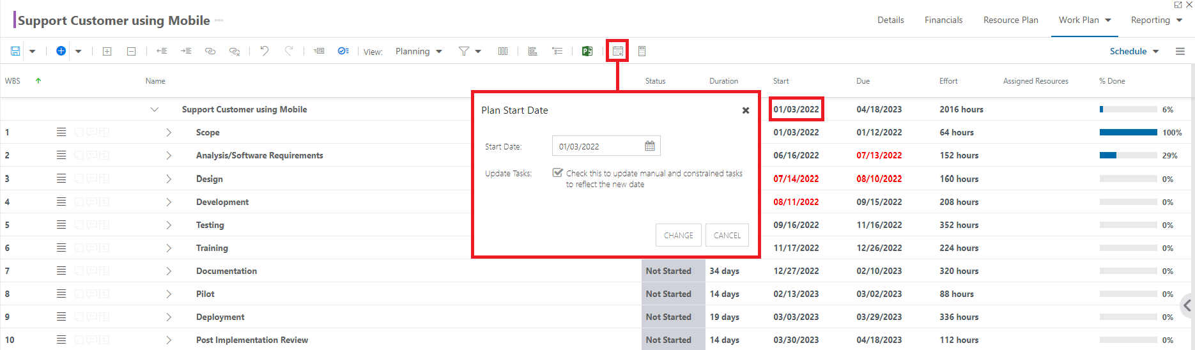Open the Filter funnel dropdown
The width and height of the screenshot is (1195, 350).
pos(470,51)
